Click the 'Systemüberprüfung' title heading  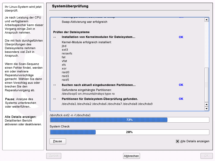[70, 6]
